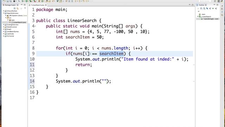The width and height of the screenshot is (225, 127).
Task: Minimize the editor area
Action: [189, 5]
